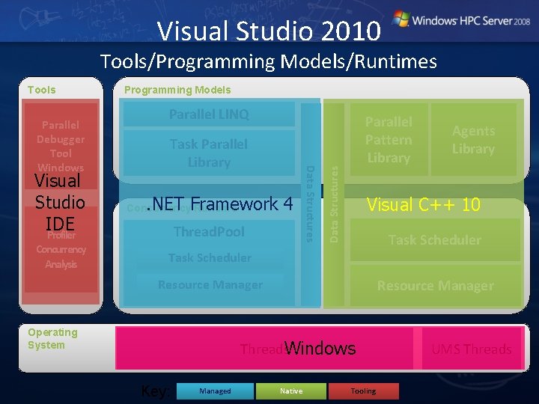This screenshot has height=404, width=539.
Task: Click the blue Resource Manager entry
Action: coord(210,284)
